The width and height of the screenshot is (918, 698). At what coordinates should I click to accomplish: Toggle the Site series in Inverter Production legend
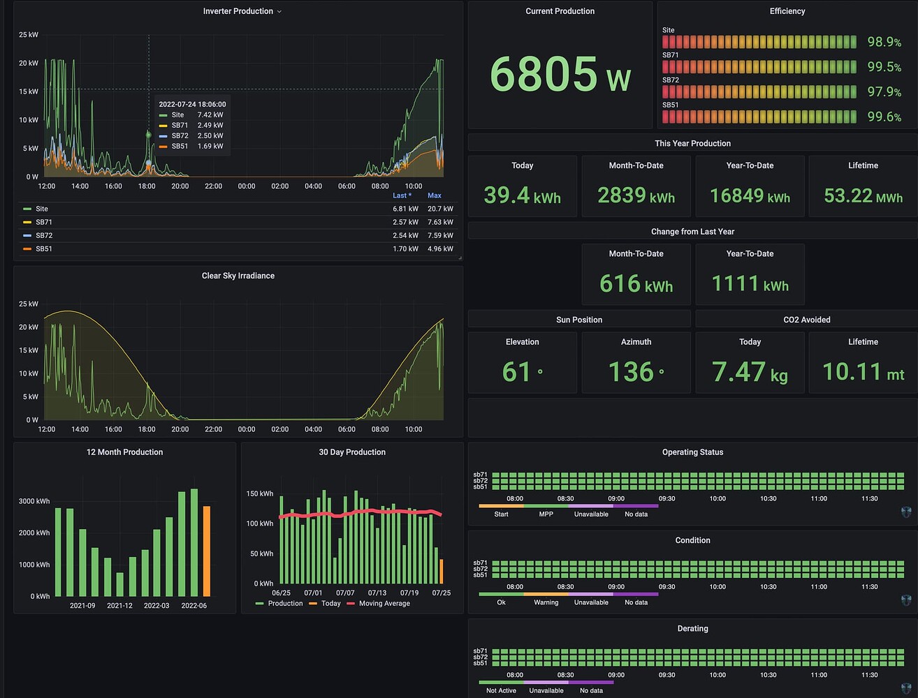(x=42, y=209)
